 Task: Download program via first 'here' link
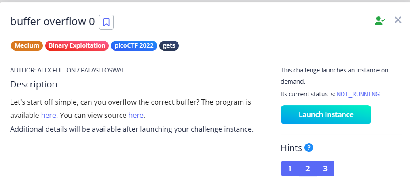[x=48, y=116]
